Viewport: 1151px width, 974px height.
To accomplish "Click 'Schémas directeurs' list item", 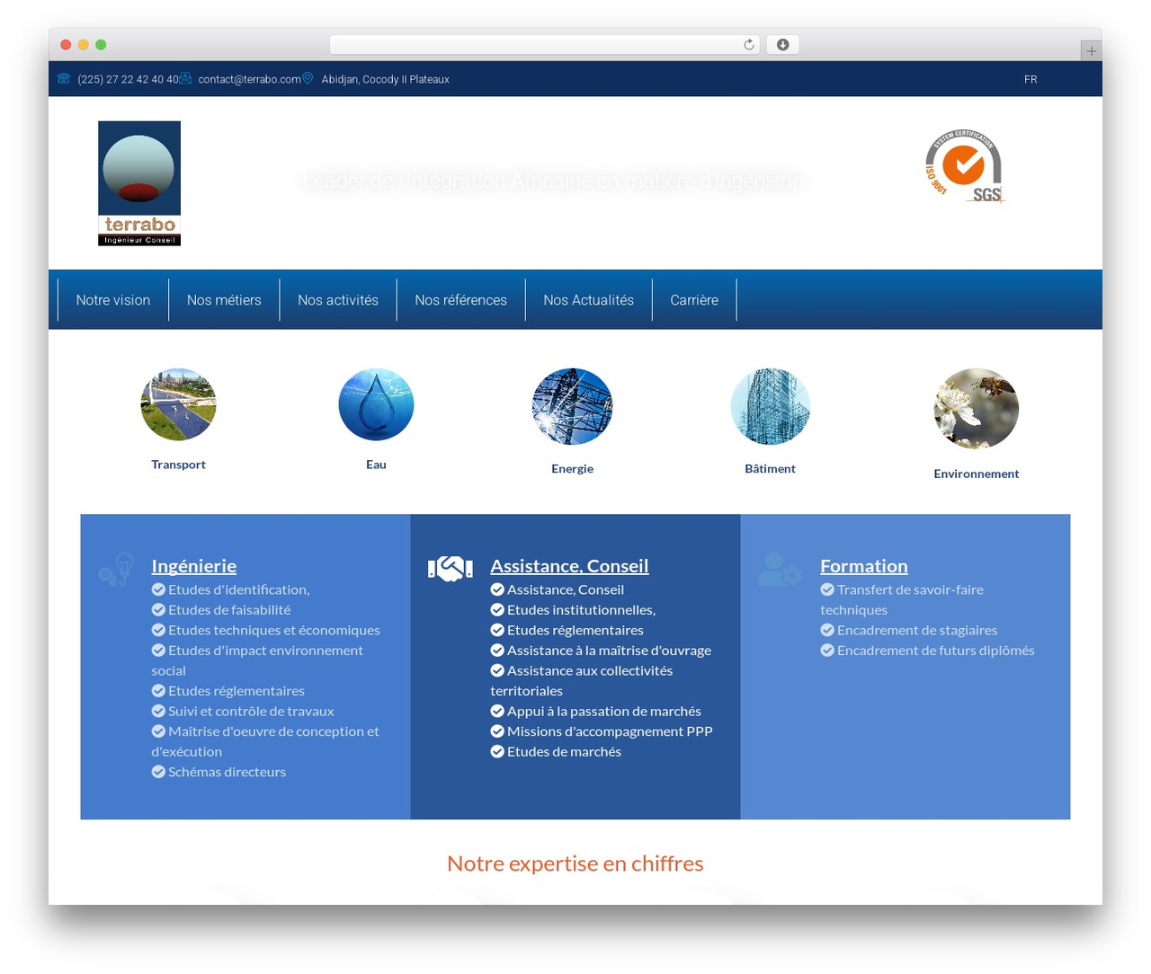I will (219, 772).
